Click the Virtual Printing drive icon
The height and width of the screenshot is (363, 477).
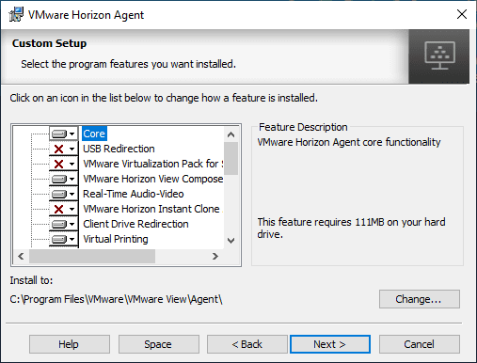pos(59,239)
